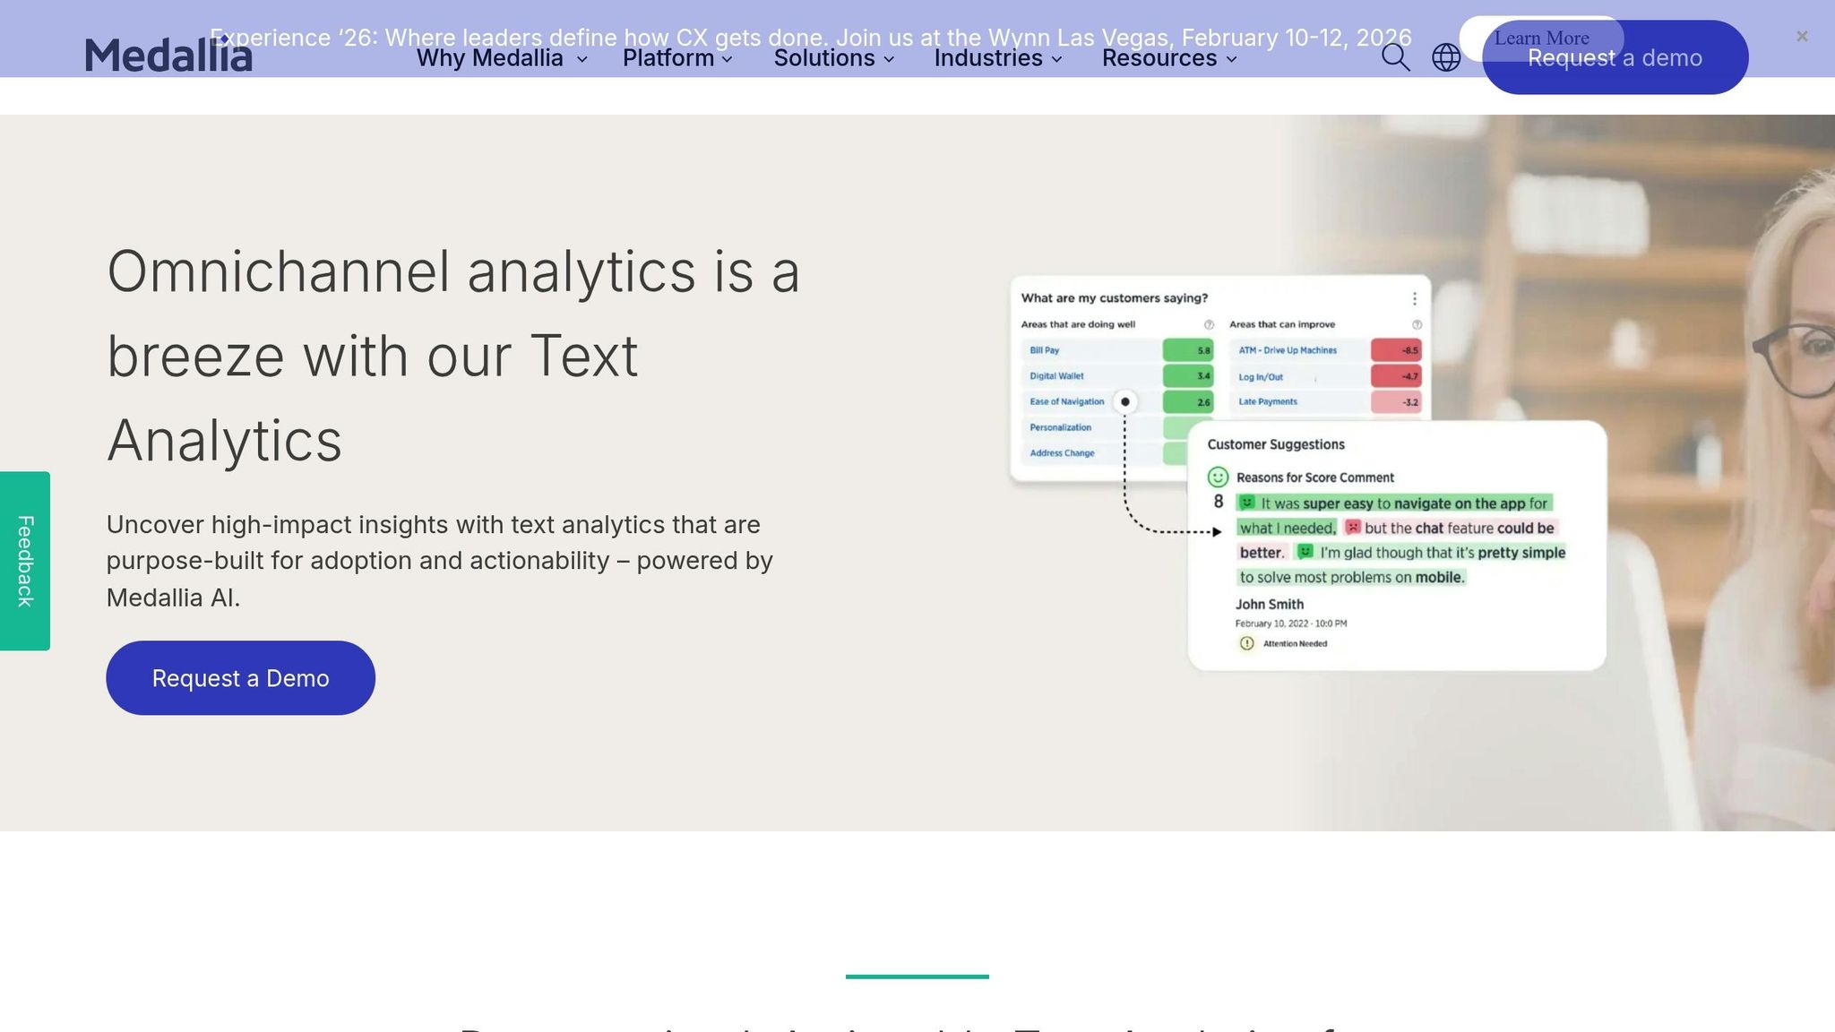Click the globe language selector icon
Screen dimensions: 1835x1032
[x=1446, y=57]
